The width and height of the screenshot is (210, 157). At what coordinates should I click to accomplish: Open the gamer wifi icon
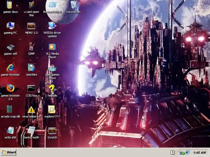click(x=10, y=47)
